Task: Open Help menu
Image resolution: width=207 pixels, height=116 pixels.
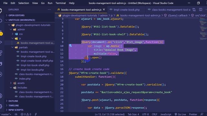Action: [71, 3]
